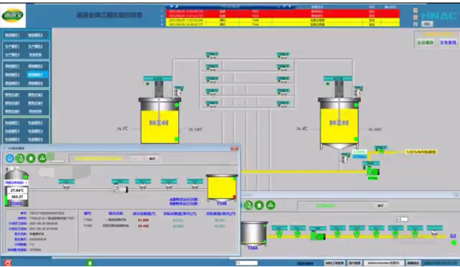Open the org-chart icon in the lower-right panel
This screenshot has height=267, width=460.
[x=271, y=205]
